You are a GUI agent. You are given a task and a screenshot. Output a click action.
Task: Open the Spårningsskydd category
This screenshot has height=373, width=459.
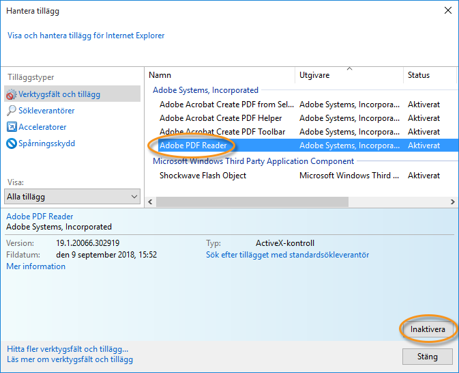46,143
